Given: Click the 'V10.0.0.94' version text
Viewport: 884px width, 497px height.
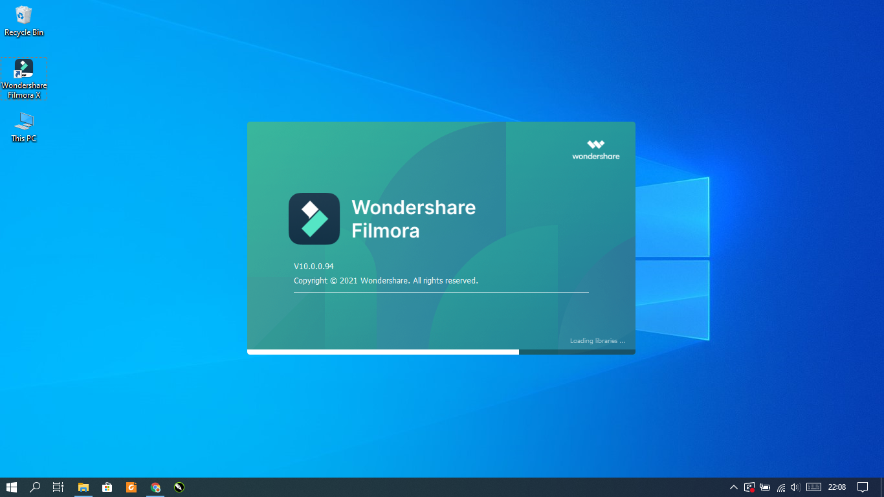Looking at the screenshot, I should [x=314, y=266].
